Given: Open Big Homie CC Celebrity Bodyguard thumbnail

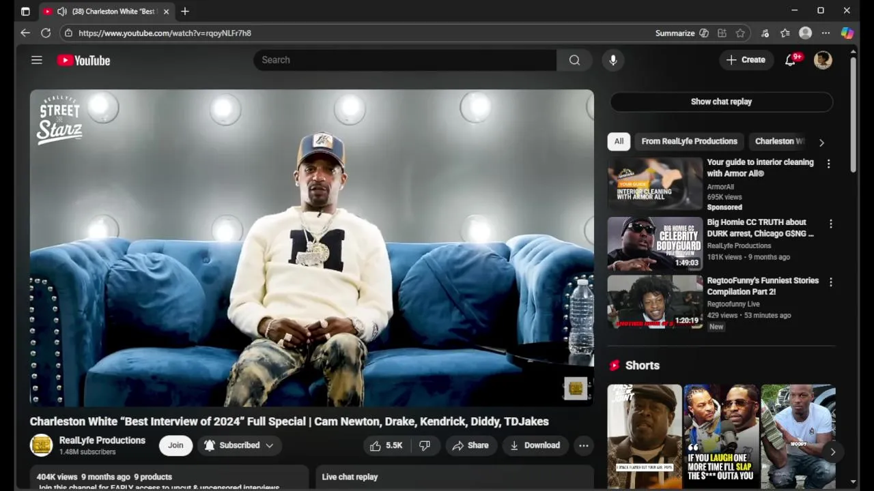Looking at the screenshot, I should coord(655,243).
